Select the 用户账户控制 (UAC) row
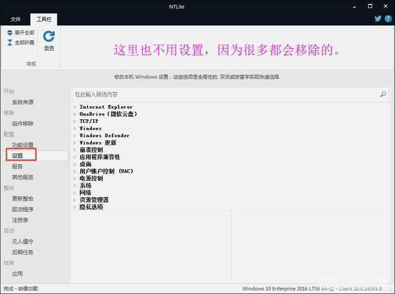 pos(106,171)
